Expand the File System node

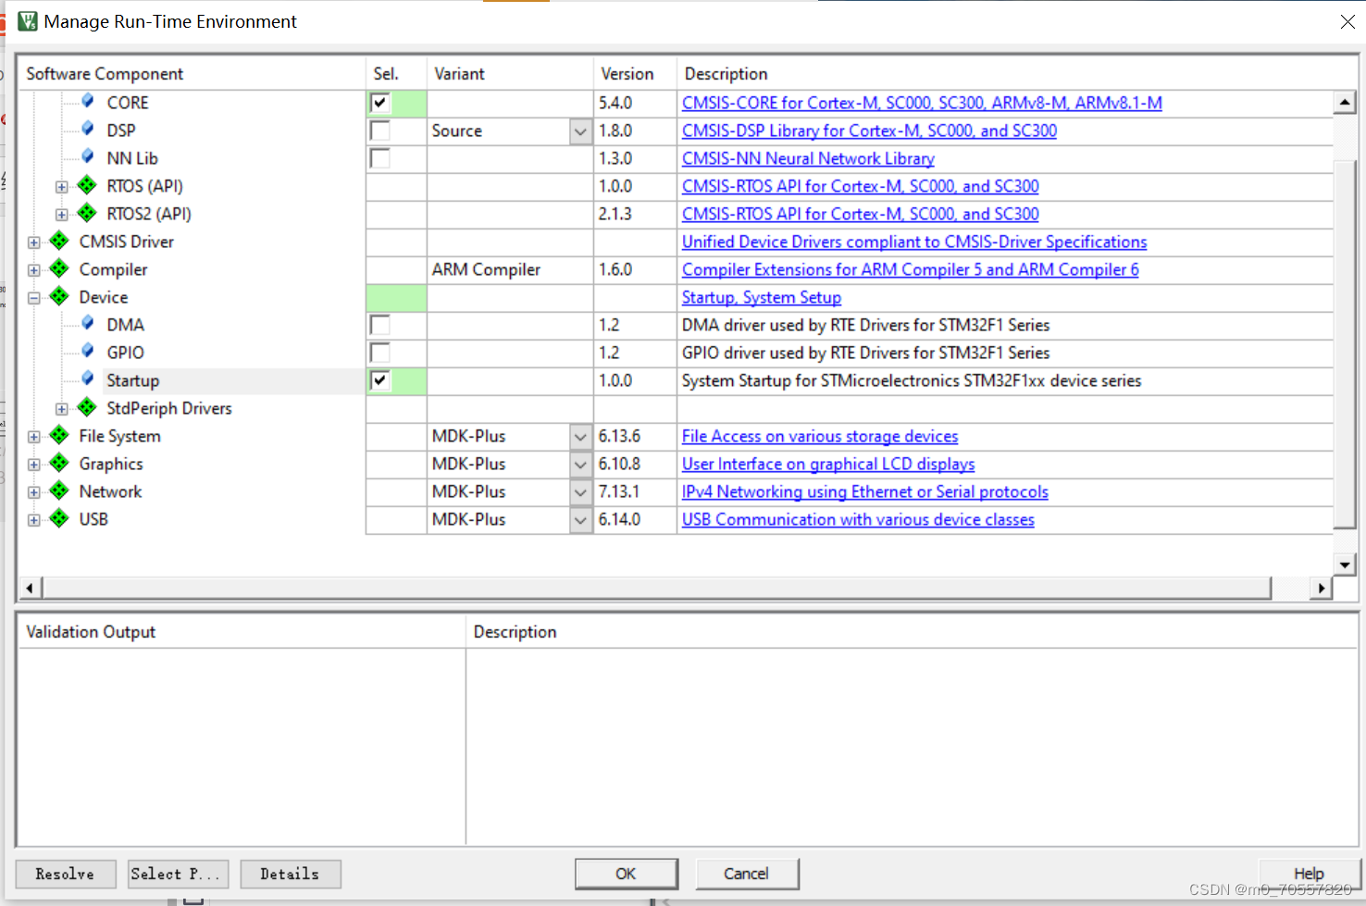[34, 437]
